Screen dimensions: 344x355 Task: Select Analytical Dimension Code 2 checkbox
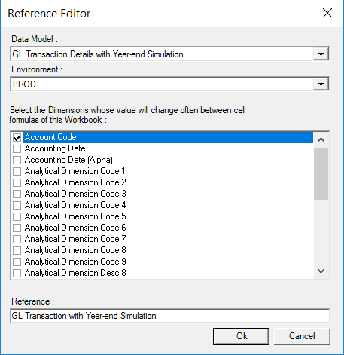[x=17, y=183]
